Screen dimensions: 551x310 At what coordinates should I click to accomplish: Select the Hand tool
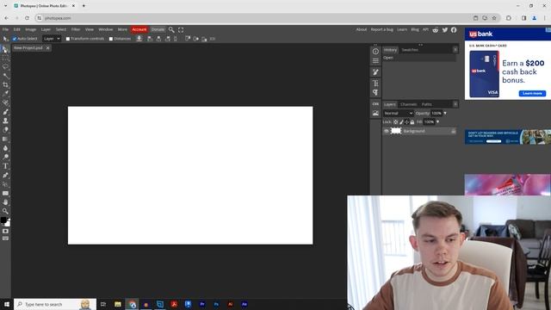coord(5,202)
